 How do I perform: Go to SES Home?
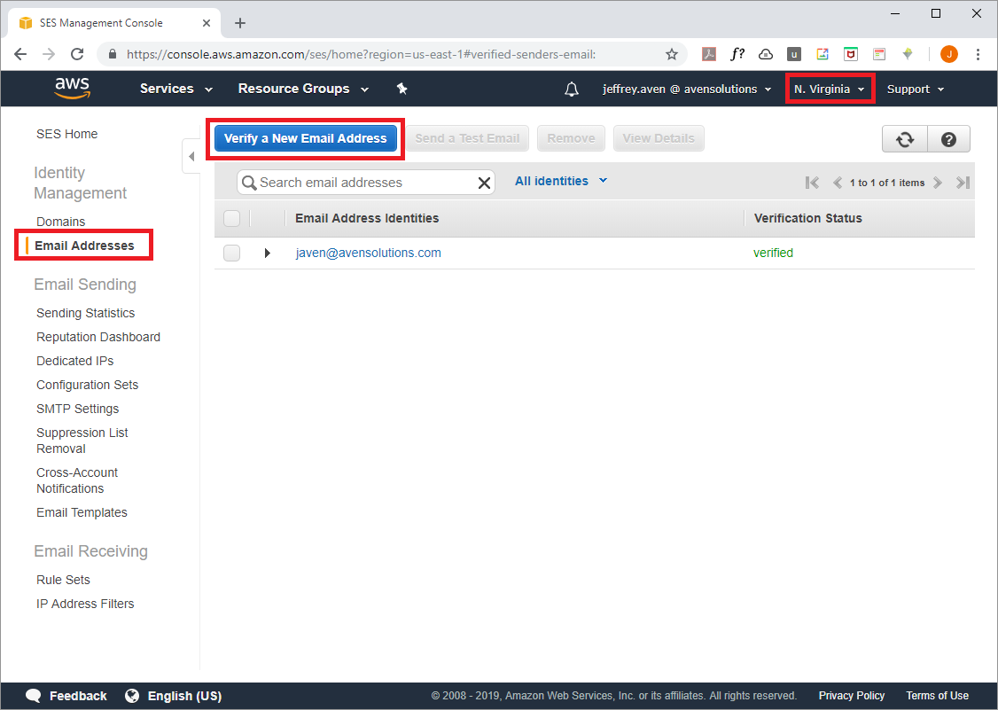(x=66, y=134)
